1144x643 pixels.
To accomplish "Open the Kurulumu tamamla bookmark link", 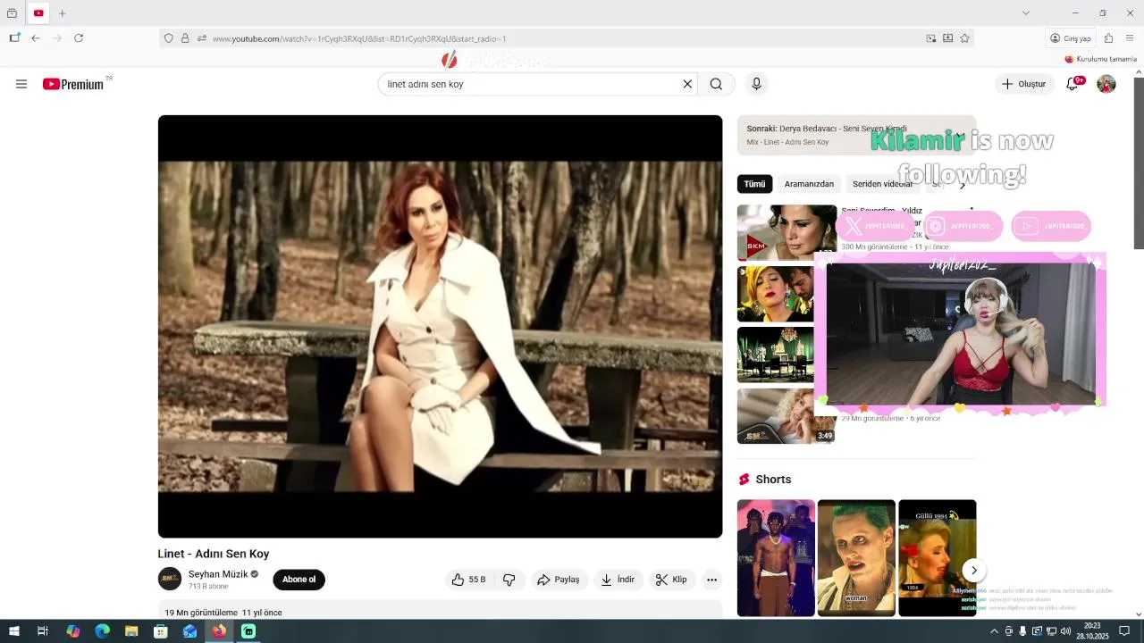I will coord(1101,59).
